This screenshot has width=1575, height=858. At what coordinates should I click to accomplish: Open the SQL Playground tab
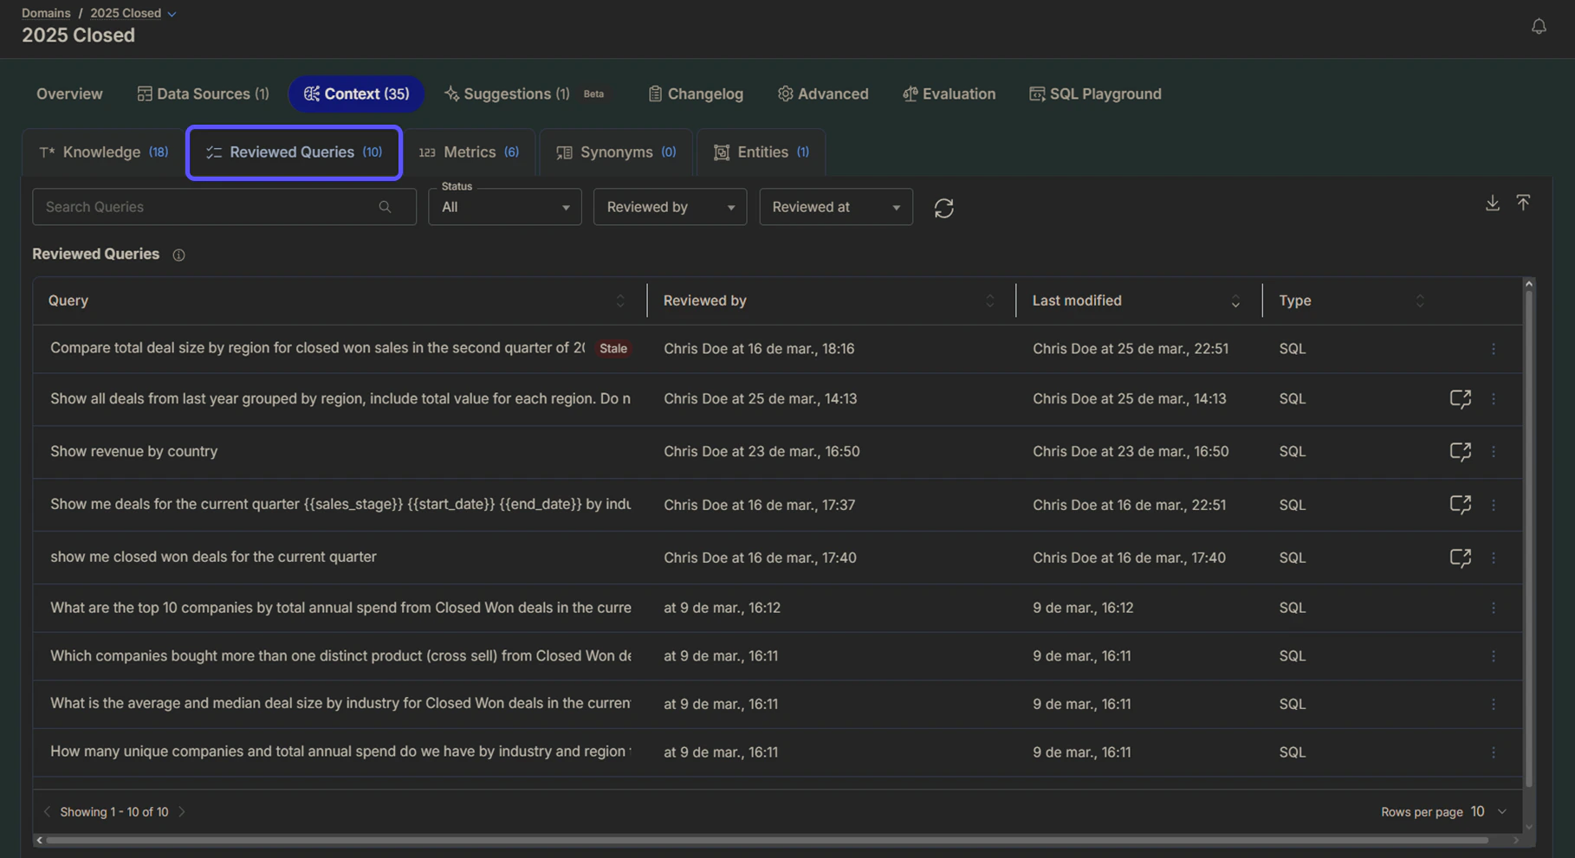(x=1095, y=94)
